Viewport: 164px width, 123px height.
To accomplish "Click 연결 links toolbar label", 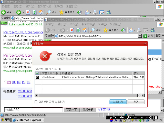I will (x=158, y=36).
